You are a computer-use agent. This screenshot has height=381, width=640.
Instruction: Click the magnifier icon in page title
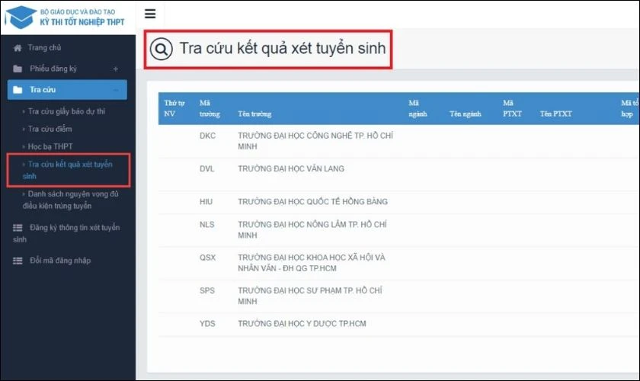(162, 50)
